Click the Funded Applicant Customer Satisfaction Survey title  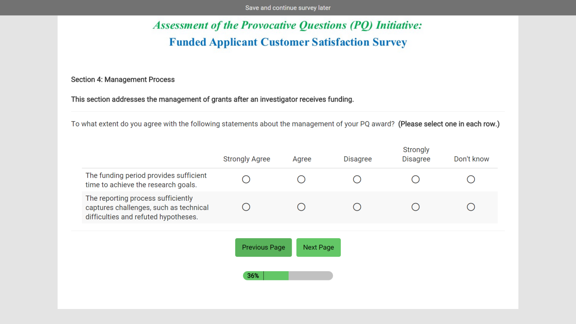coord(288,42)
